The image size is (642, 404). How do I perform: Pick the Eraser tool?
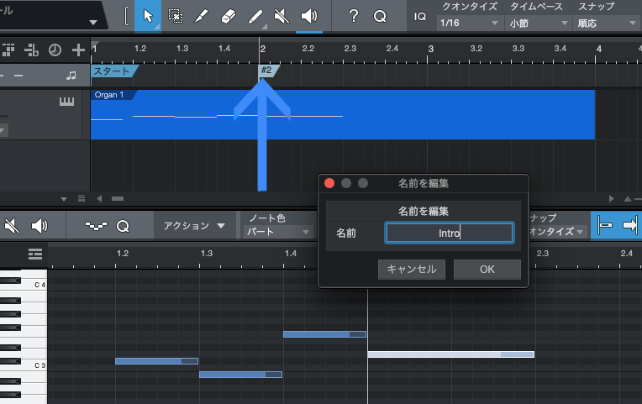pyautogui.click(x=229, y=16)
